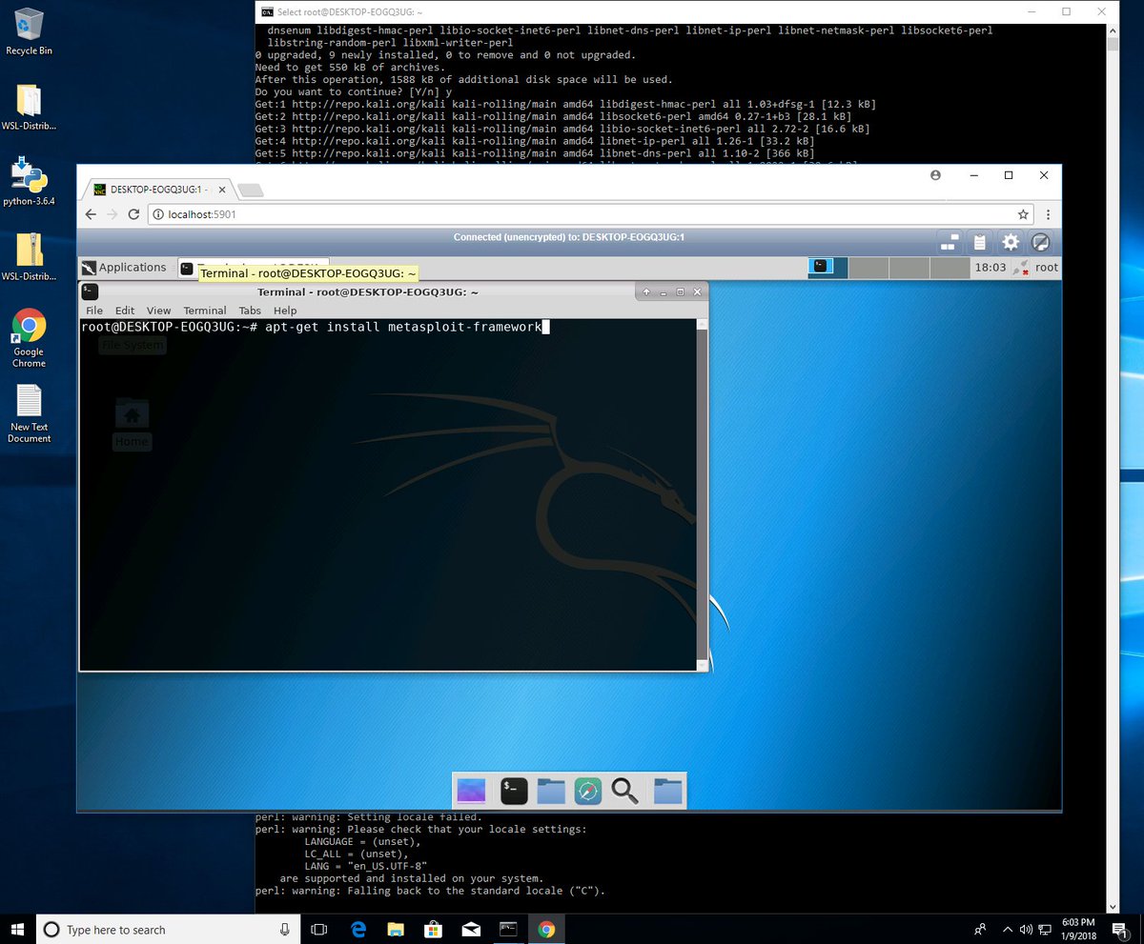This screenshot has width=1144, height=944.
Task: Click Chrome's forward navigation arrow
Action: [112, 214]
